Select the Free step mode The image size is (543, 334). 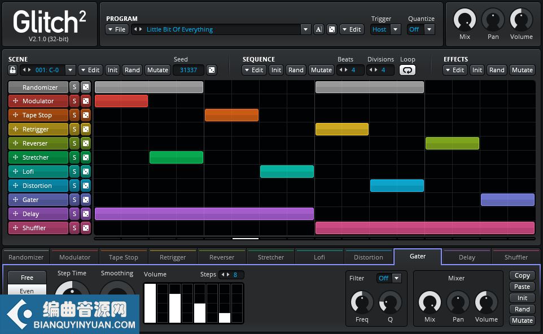[x=27, y=278]
